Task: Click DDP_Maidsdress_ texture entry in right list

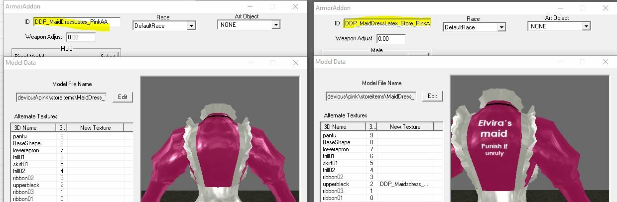Action: 404,184
